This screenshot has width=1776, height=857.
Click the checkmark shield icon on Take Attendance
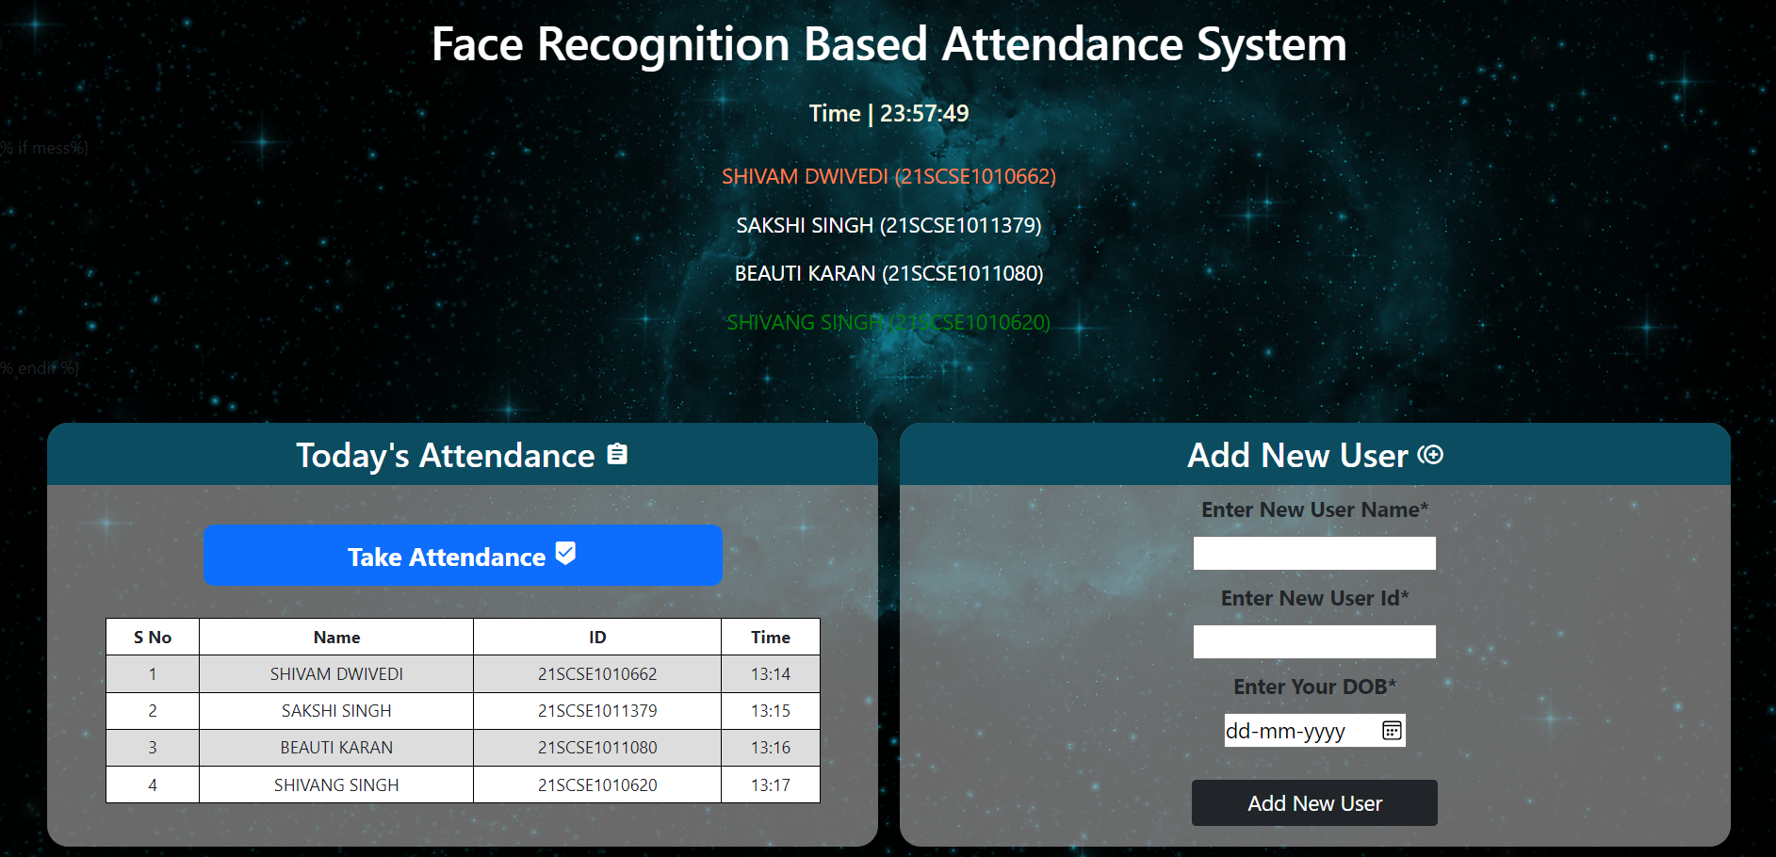[x=565, y=554]
